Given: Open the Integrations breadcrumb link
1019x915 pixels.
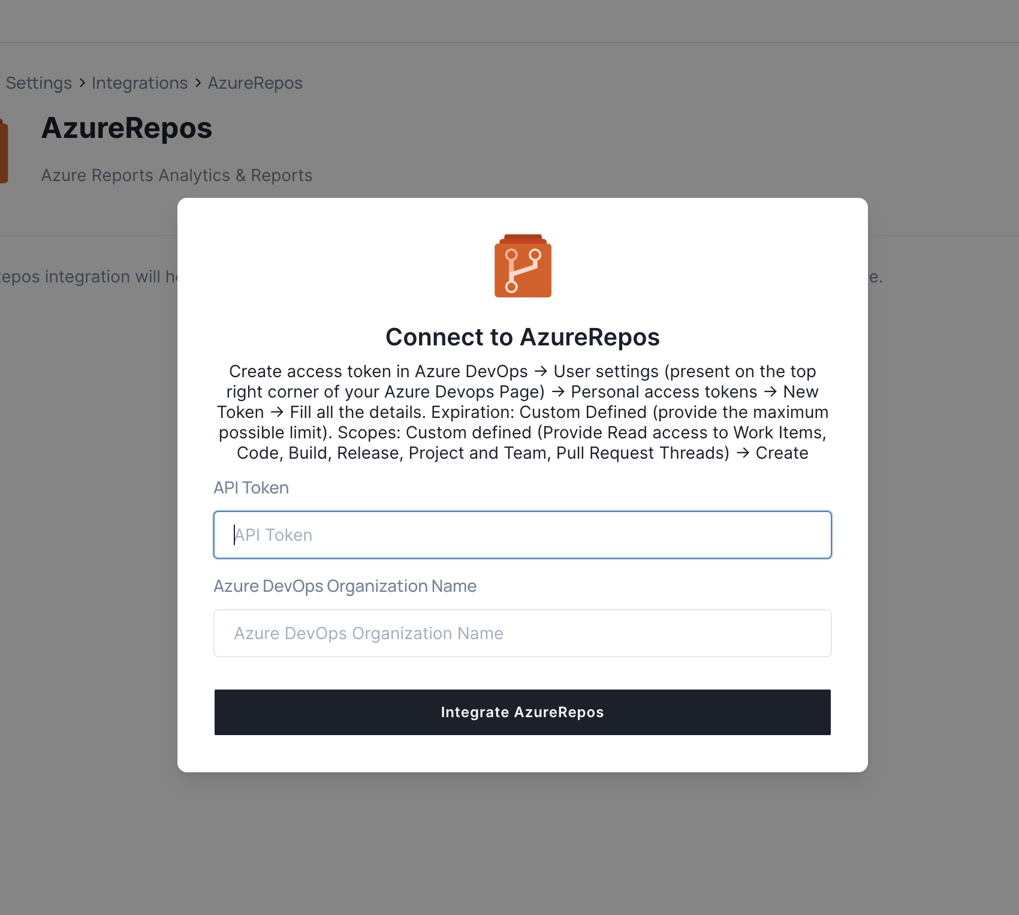Looking at the screenshot, I should click(140, 83).
